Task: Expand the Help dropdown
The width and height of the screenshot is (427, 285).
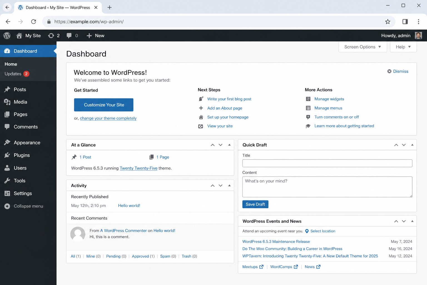Action: [x=403, y=47]
